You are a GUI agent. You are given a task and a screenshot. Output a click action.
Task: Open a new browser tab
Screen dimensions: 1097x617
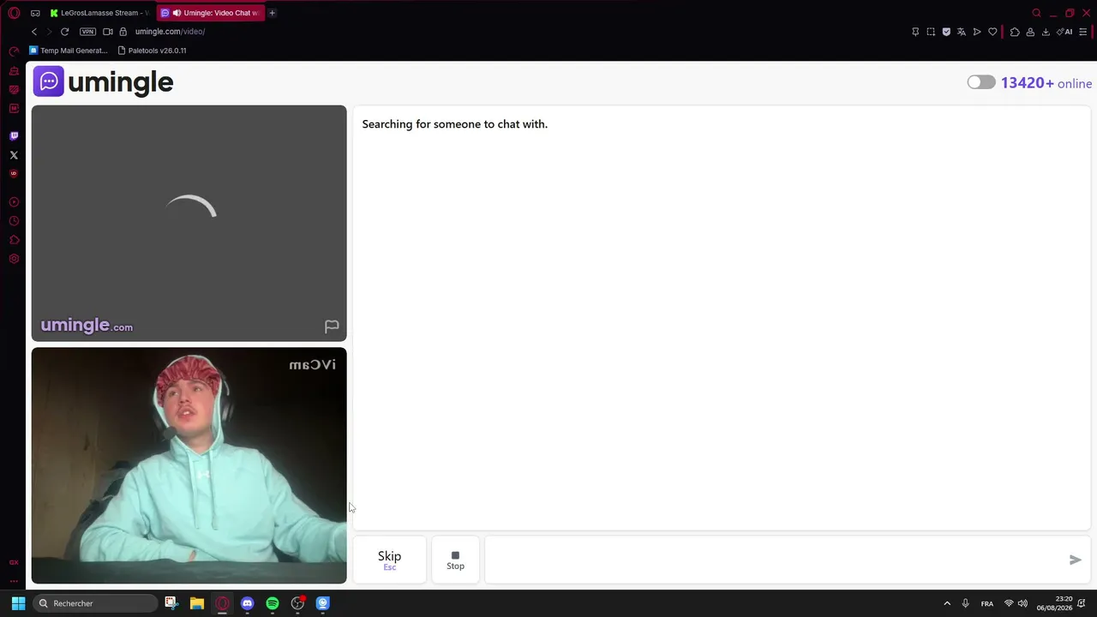coord(272,13)
